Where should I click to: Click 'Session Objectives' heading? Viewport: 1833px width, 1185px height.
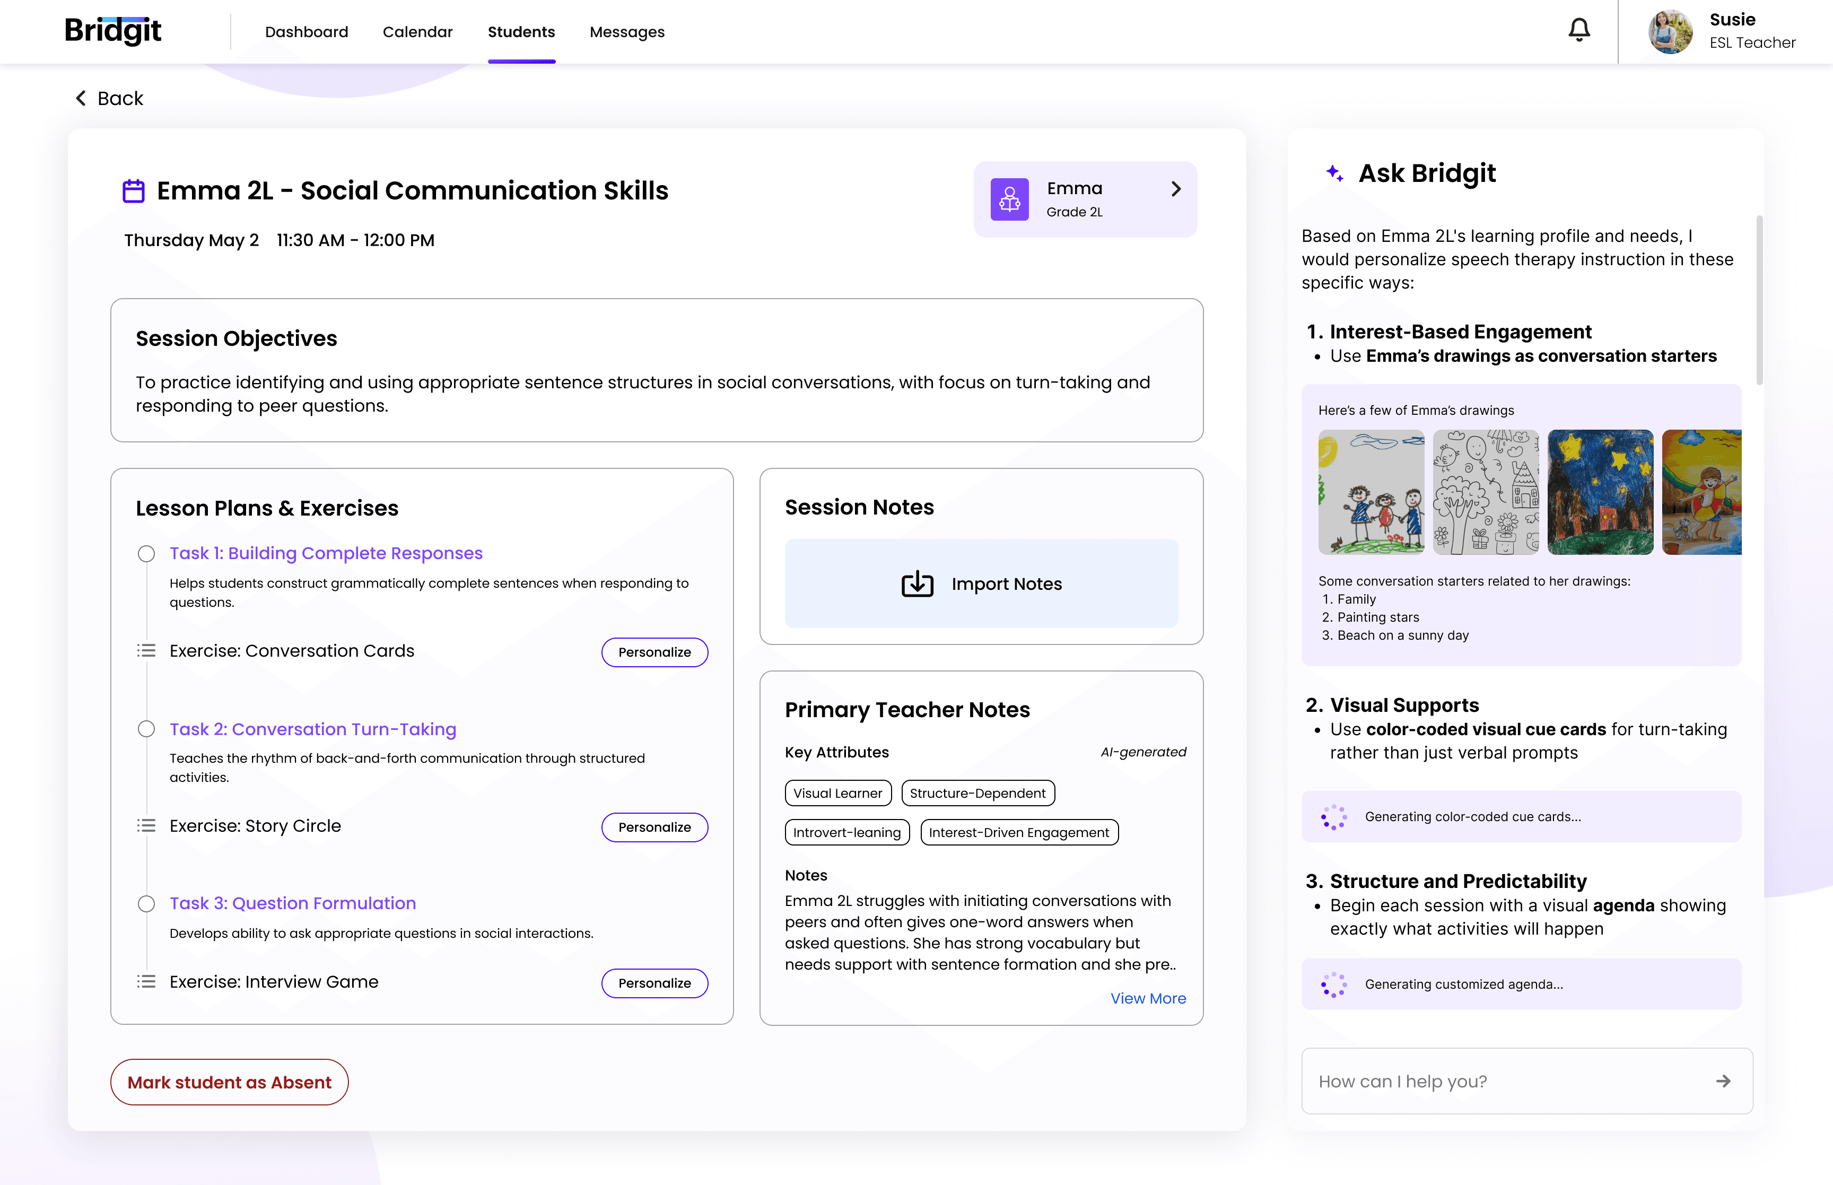point(236,338)
